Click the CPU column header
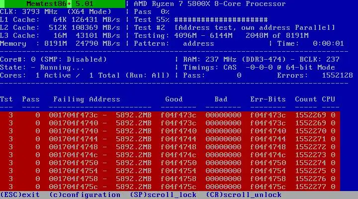The image size is (358, 199). point(328,99)
